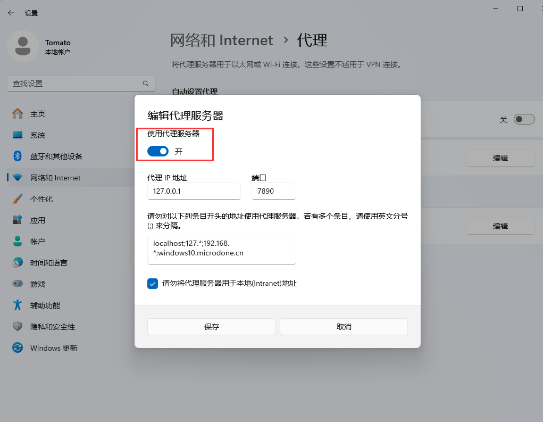Screen dimensions: 543x422
Task: Click the Gaming (游戏) controller icon
Action: pyautogui.click(x=18, y=284)
